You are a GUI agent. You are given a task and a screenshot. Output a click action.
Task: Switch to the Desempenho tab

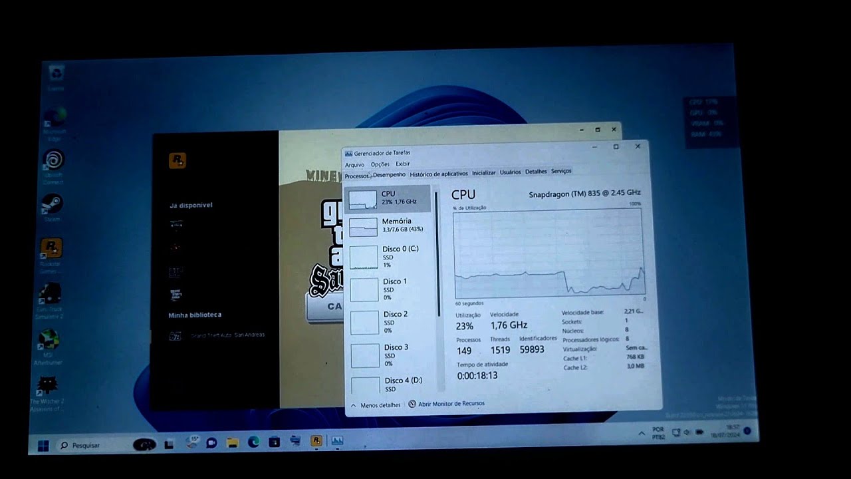(x=389, y=175)
